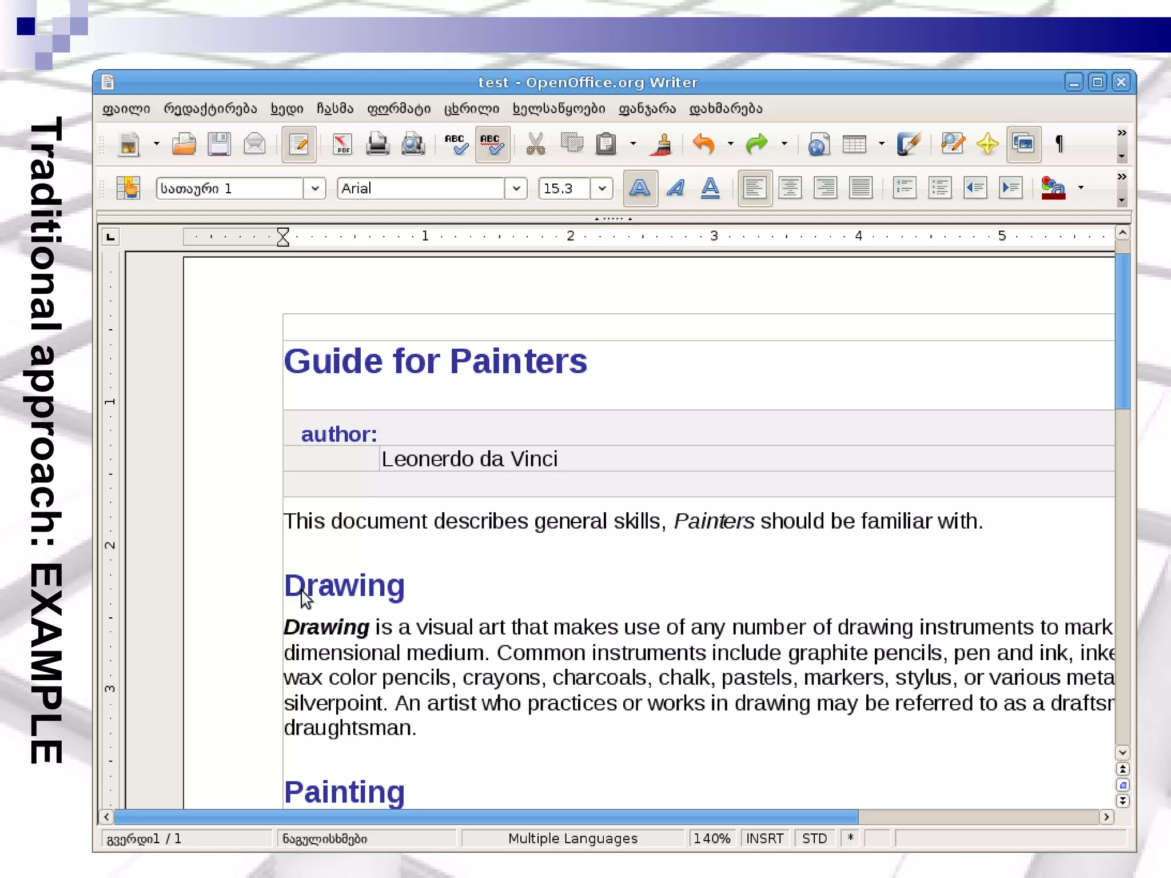Click the Save floppy disk icon
This screenshot has width=1171, height=878.
point(219,144)
